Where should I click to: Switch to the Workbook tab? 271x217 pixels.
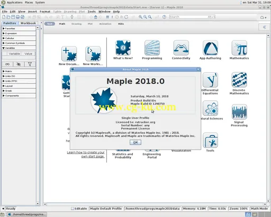(28, 23)
